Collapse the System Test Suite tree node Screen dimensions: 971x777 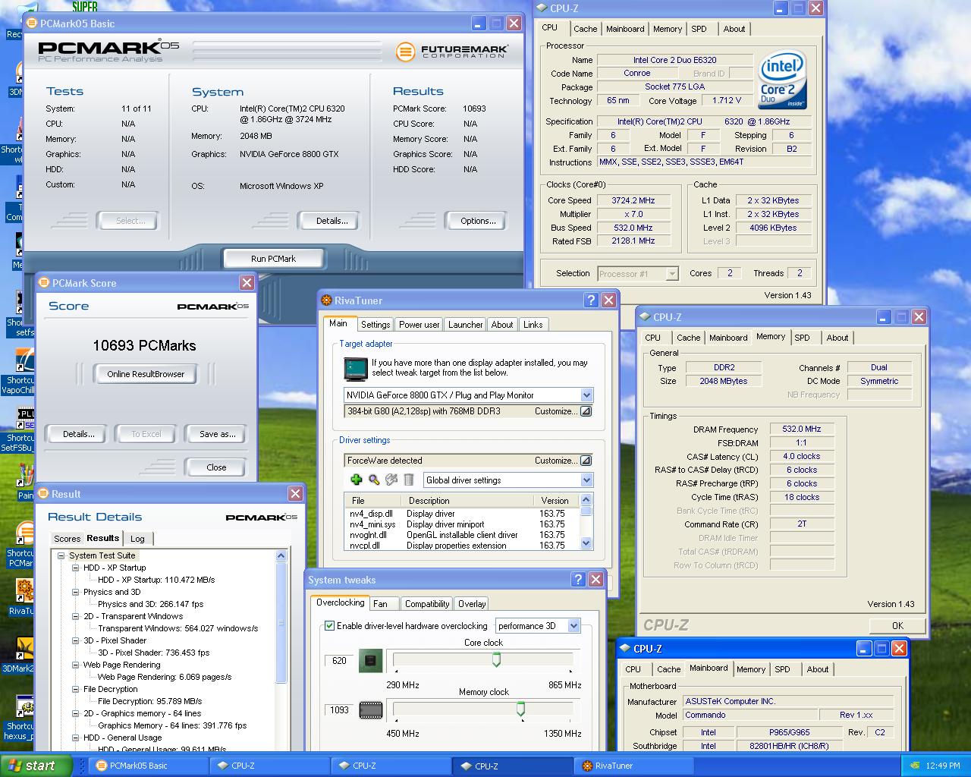(61, 555)
